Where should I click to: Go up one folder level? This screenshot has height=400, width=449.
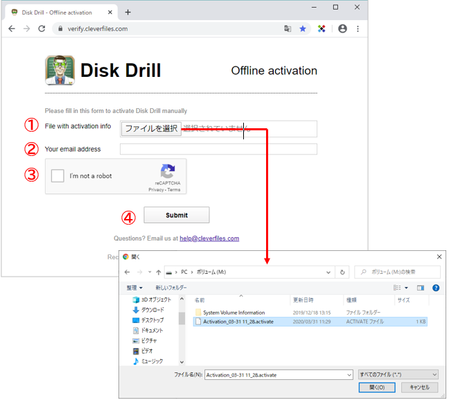(x=159, y=272)
